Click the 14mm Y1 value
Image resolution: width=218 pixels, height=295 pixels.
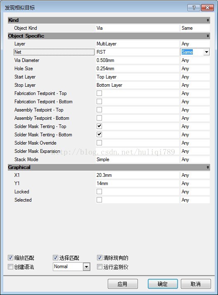(x=102, y=183)
